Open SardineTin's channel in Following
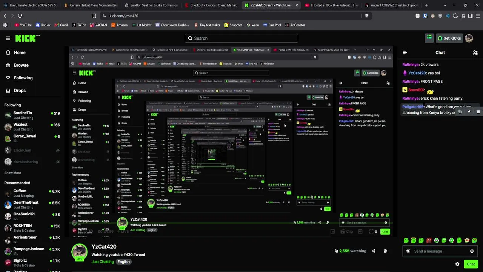Viewport: 483px width, 272px height. coord(32,115)
